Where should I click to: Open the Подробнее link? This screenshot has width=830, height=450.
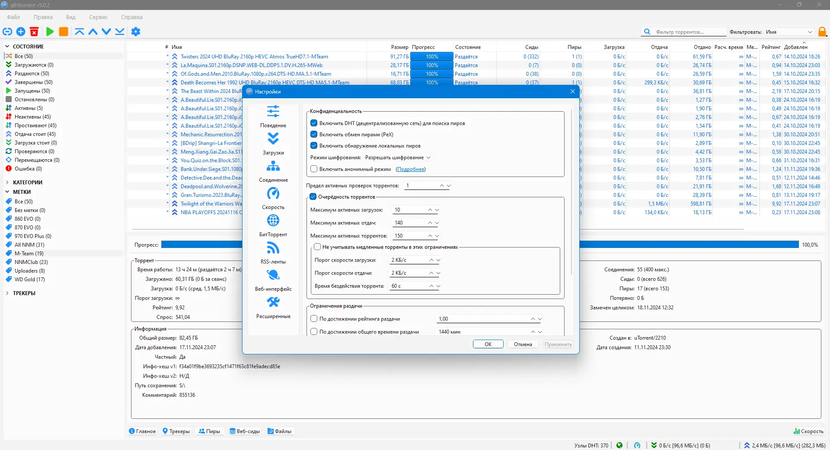click(411, 169)
